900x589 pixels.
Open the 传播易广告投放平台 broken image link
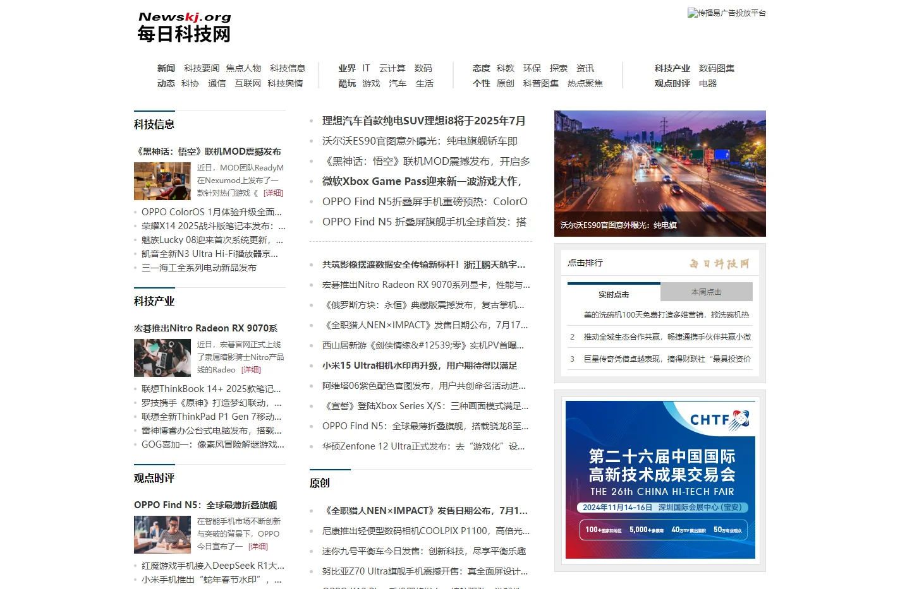726,13
